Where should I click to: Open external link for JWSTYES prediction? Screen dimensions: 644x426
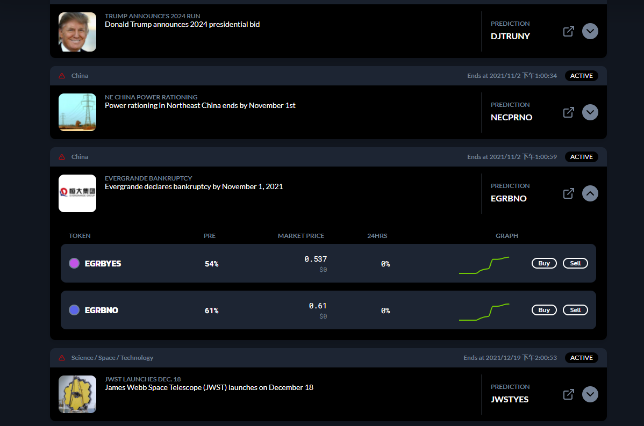coord(568,394)
